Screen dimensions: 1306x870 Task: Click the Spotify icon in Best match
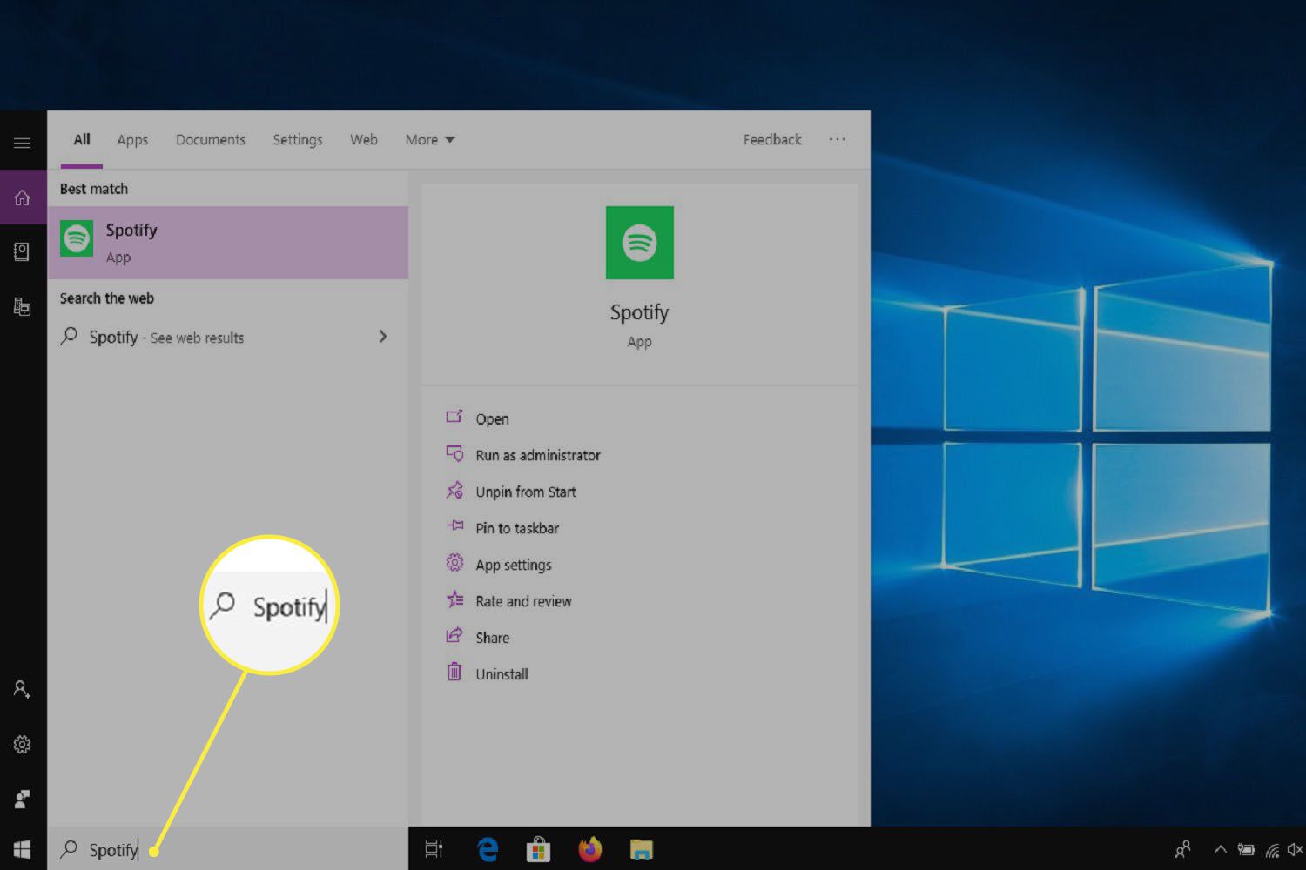coord(77,238)
